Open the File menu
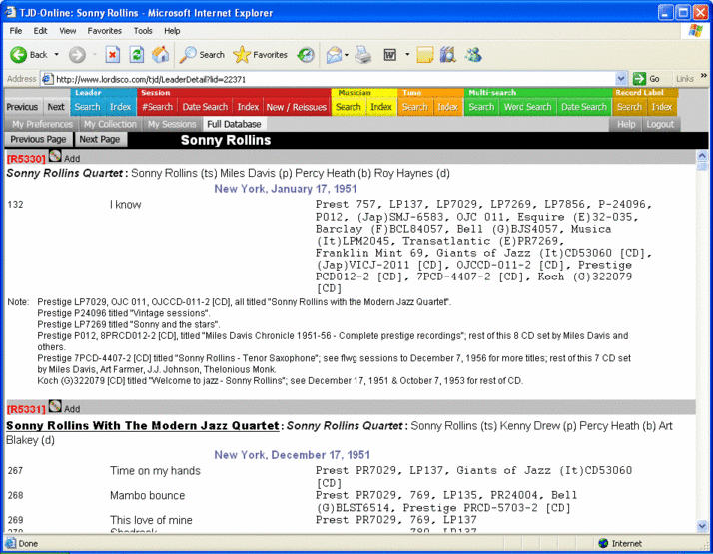The image size is (713, 554). pos(15,31)
